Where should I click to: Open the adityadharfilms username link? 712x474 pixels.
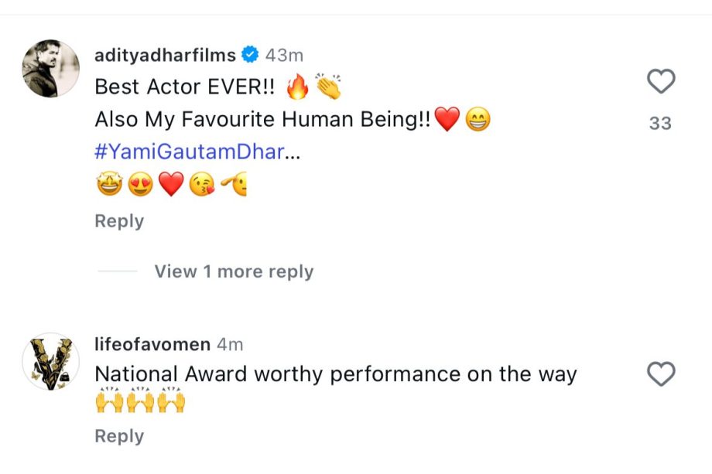click(165, 55)
